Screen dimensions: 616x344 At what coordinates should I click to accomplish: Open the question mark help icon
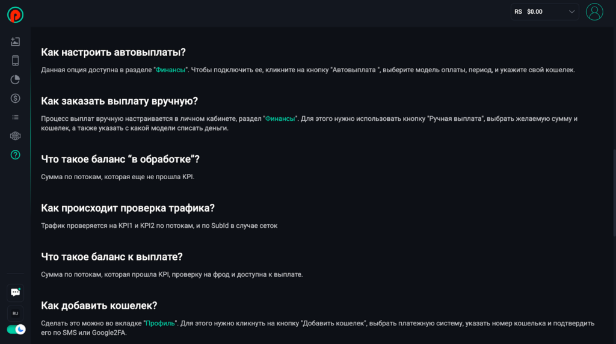pos(15,155)
